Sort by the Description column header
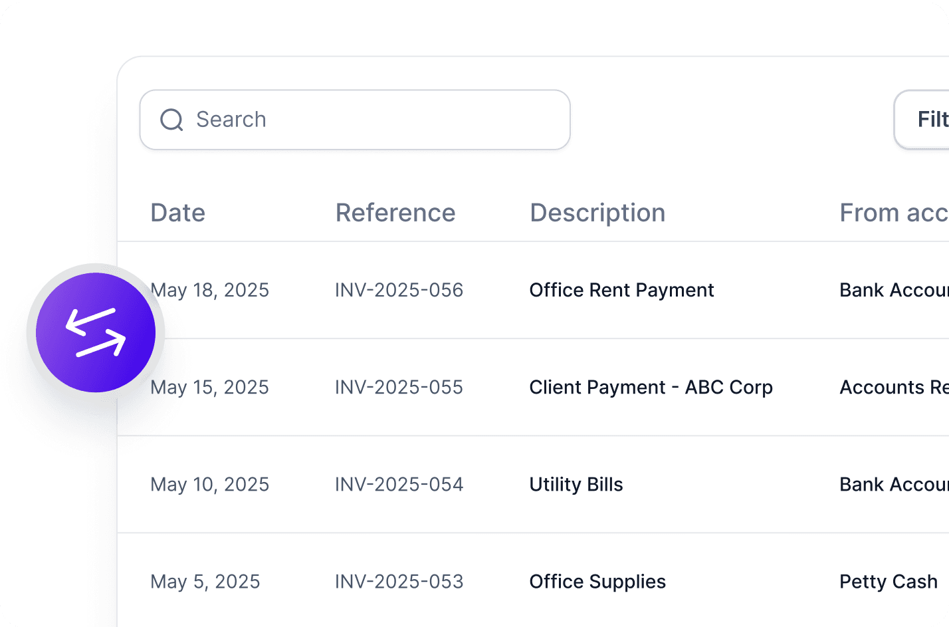The width and height of the screenshot is (949, 627). click(597, 213)
